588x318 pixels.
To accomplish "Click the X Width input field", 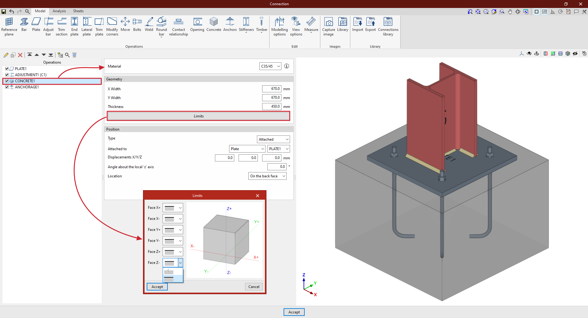I will [271, 89].
